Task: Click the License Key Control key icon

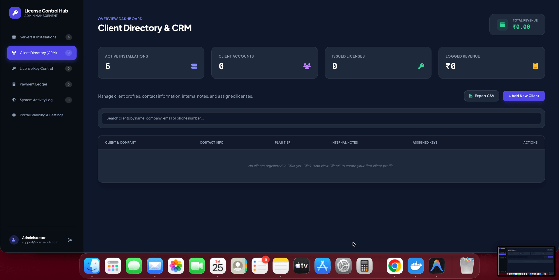Action: point(14,69)
